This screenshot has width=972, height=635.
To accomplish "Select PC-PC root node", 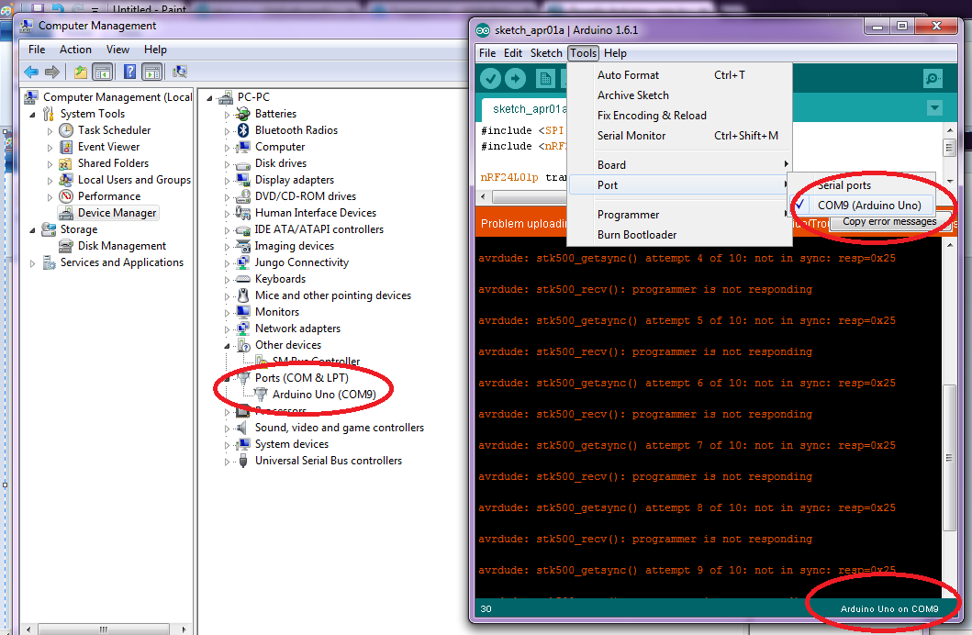I will 253,97.
